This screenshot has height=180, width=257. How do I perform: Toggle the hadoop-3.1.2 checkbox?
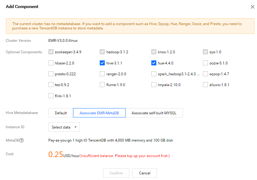[x=102, y=52]
